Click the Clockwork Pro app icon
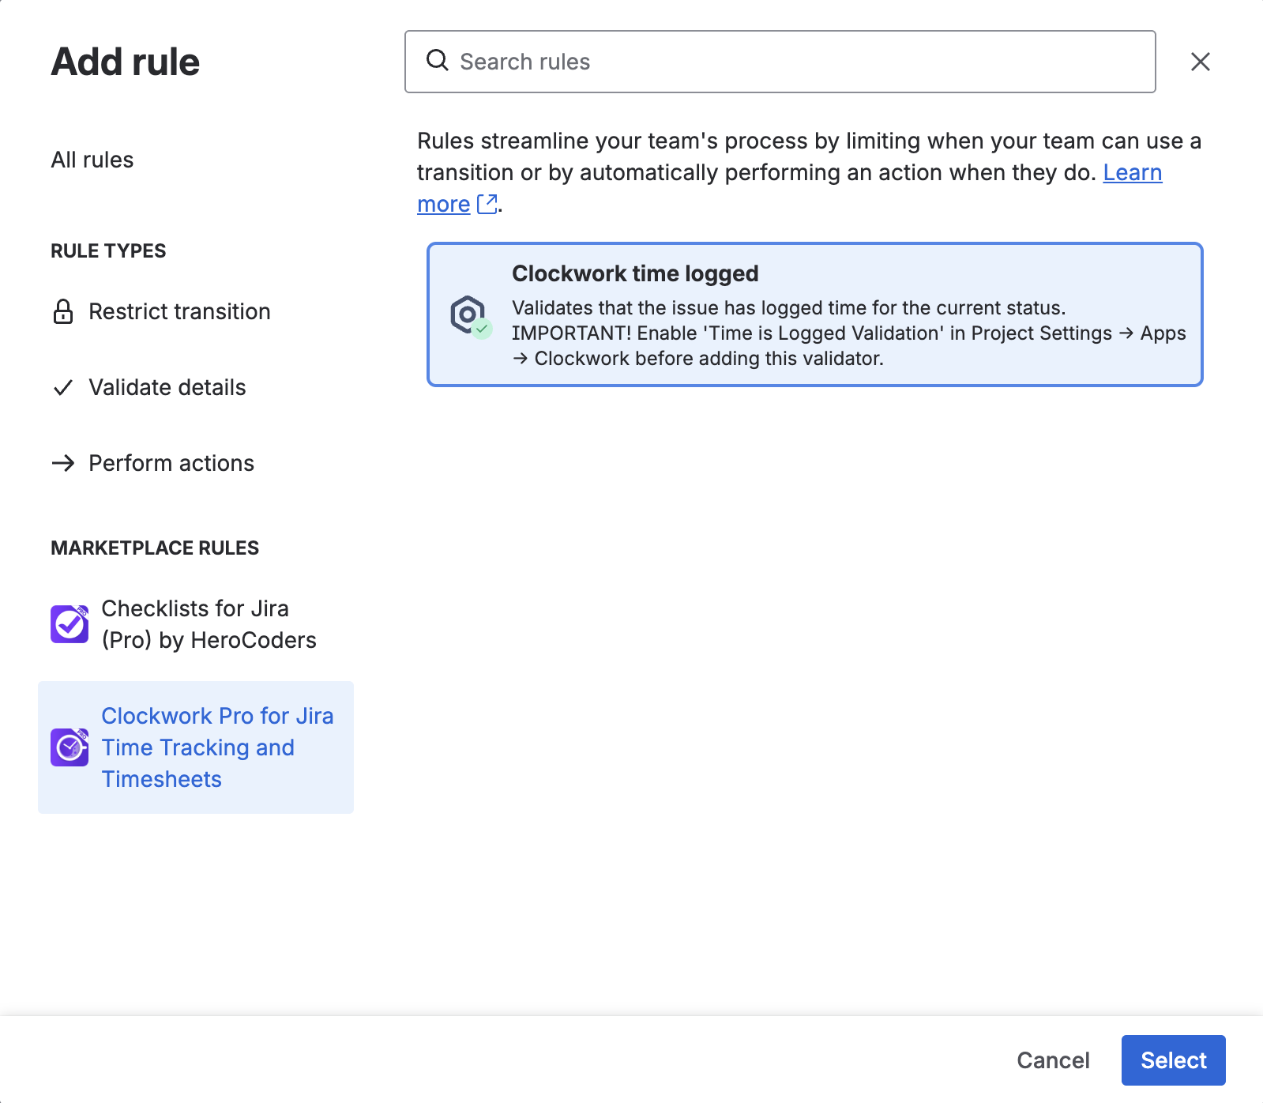The image size is (1263, 1103). click(x=70, y=747)
